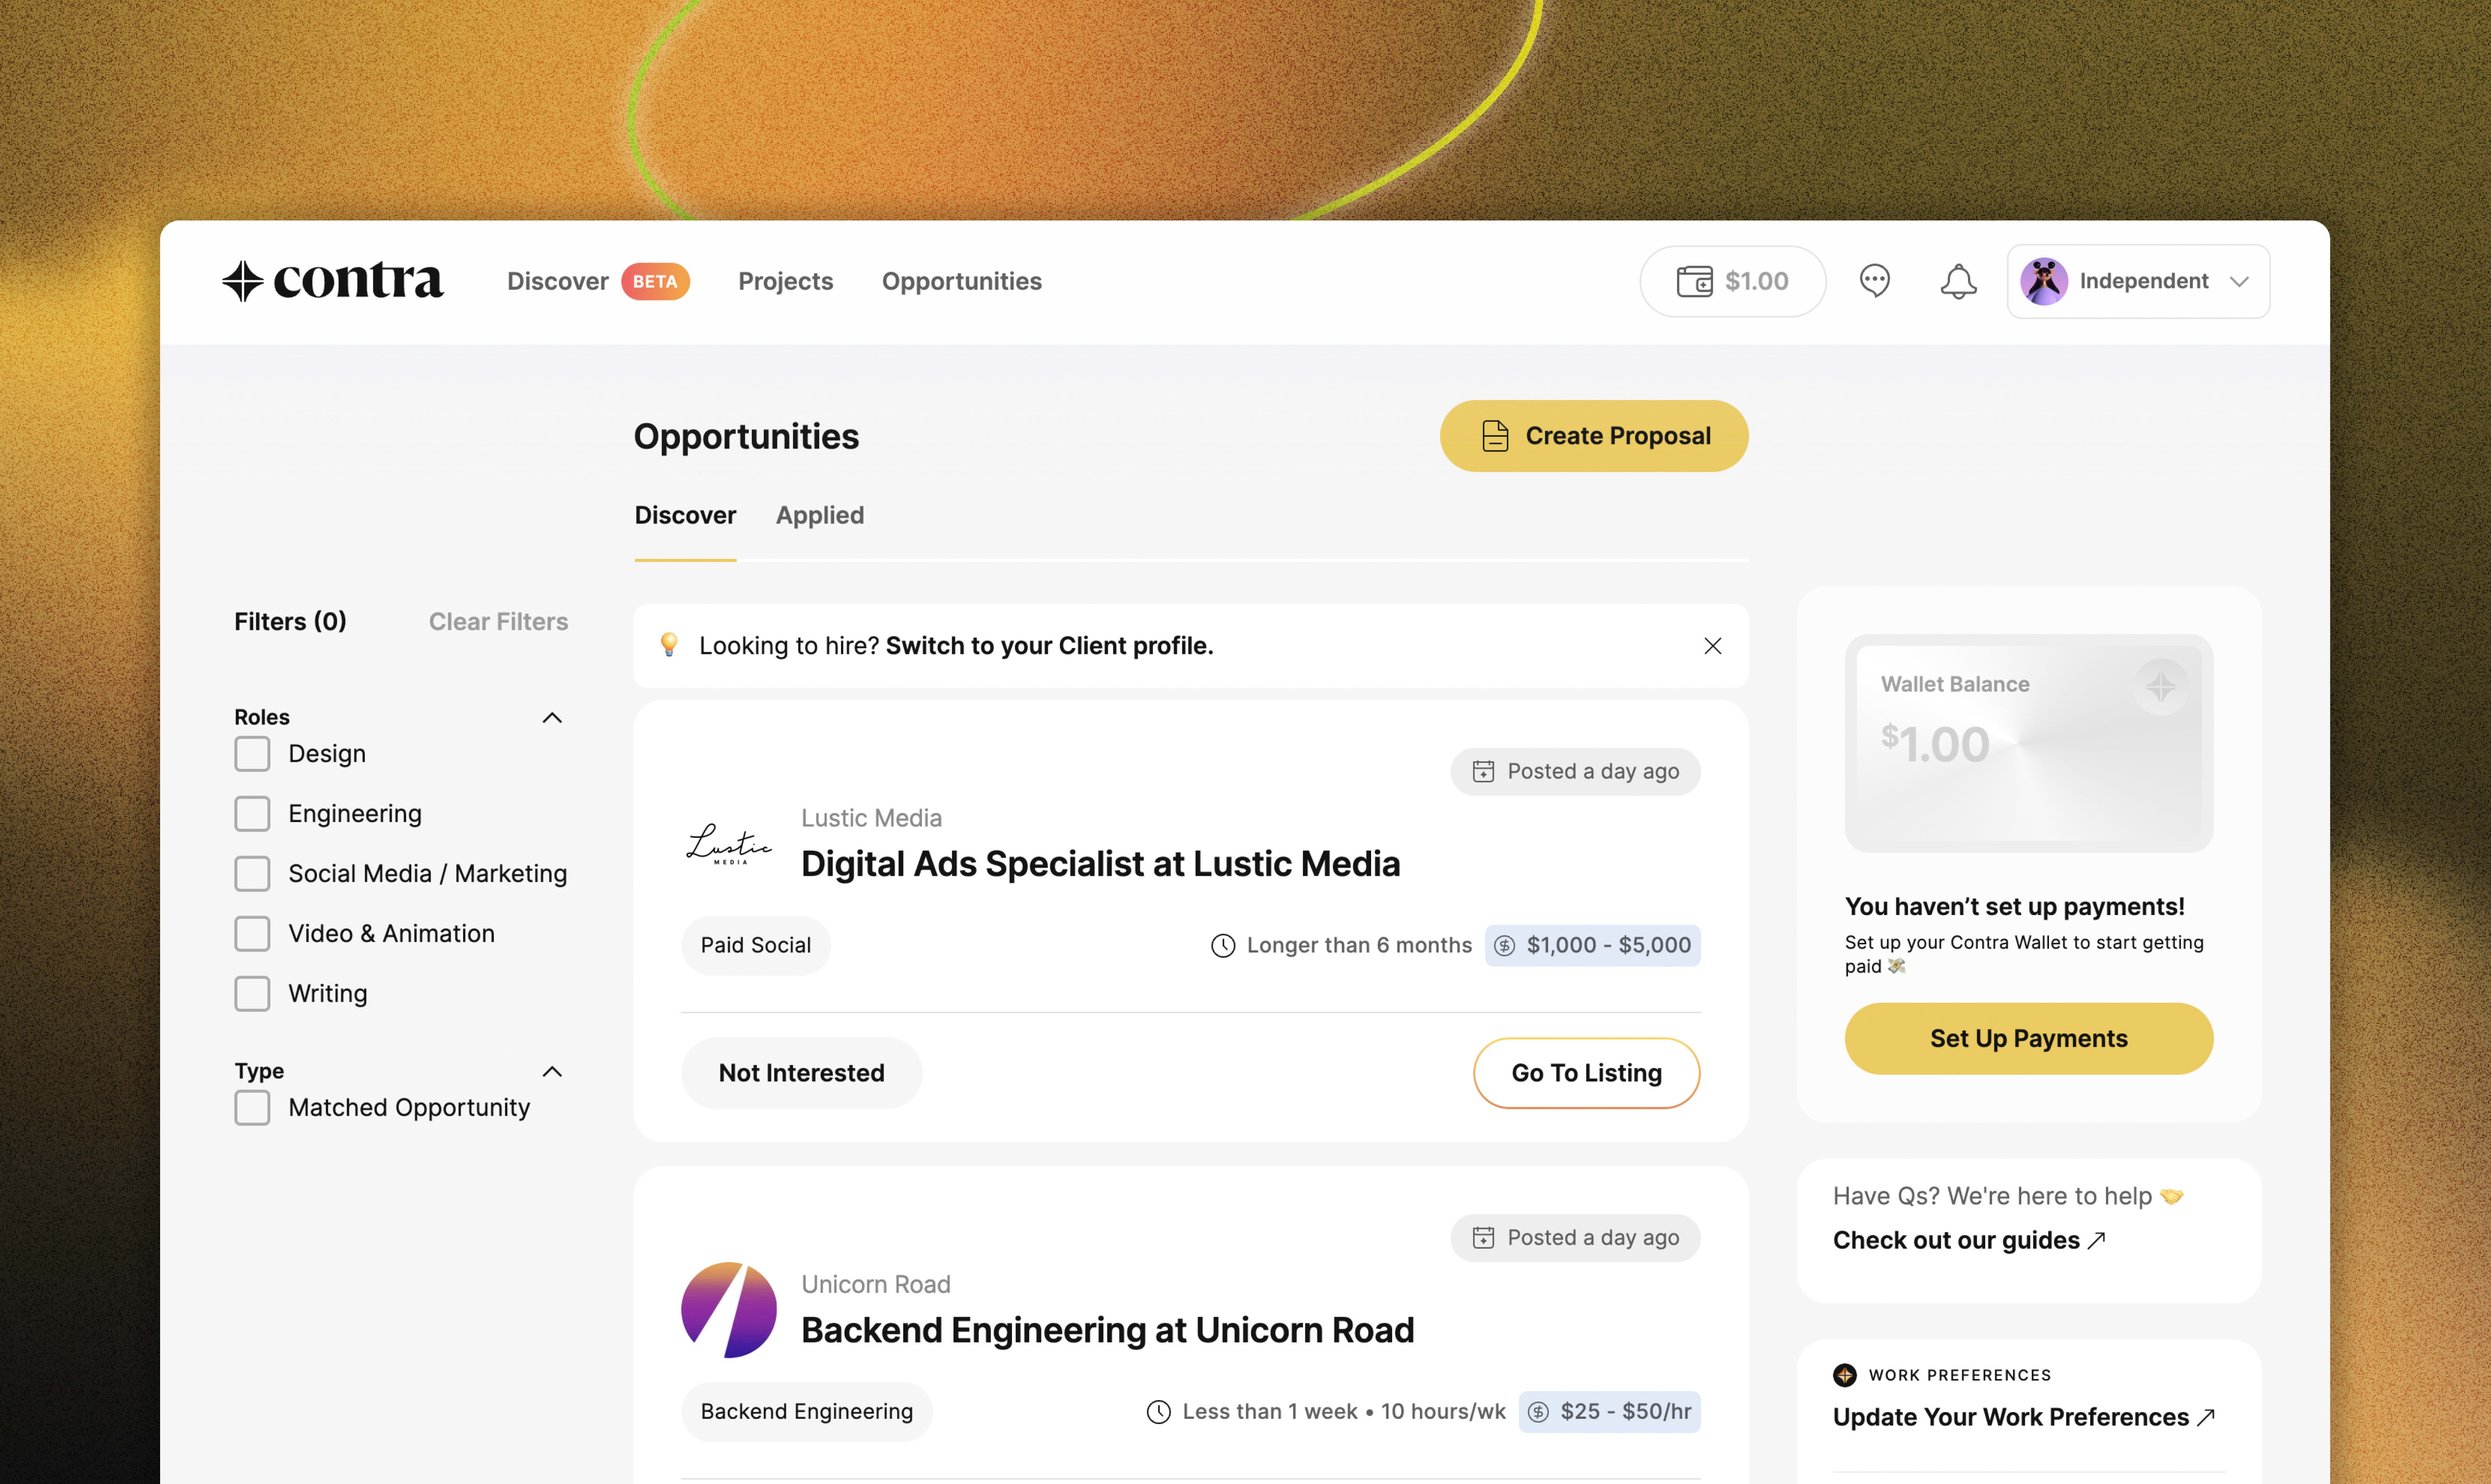Click the Posted a day ago badge on Unicorn Road
The width and height of the screenshot is (2491, 1484).
point(1575,1237)
